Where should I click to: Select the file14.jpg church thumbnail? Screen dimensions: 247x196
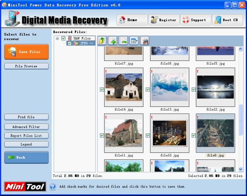click(x=123, y=87)
